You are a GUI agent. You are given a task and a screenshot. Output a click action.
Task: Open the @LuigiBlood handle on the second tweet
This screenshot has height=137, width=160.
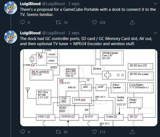click(53, 33)
